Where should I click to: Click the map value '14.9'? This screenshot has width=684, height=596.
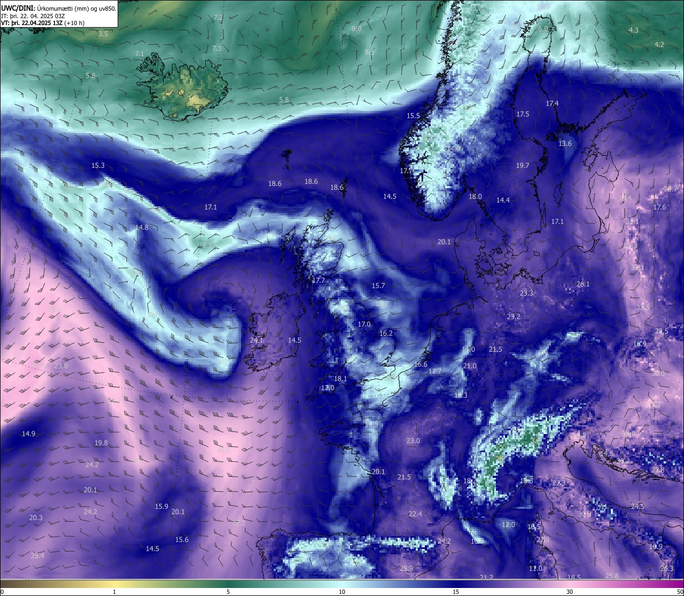[28, 434]
